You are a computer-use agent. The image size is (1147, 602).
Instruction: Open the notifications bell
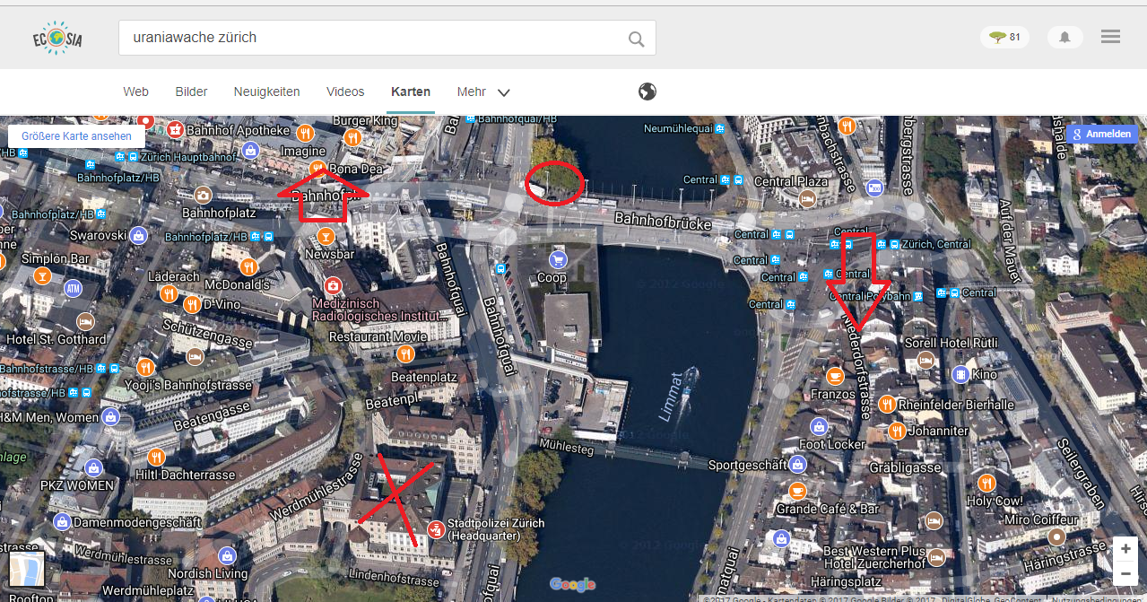click(1064, 37)
